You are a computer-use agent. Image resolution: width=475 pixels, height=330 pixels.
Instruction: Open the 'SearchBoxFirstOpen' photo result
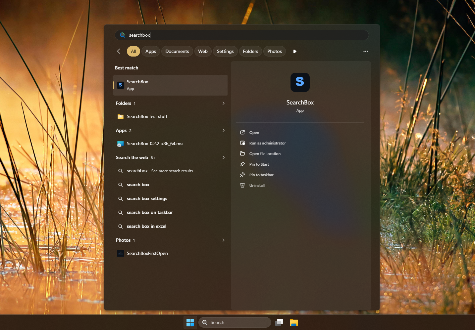[171, 254]
